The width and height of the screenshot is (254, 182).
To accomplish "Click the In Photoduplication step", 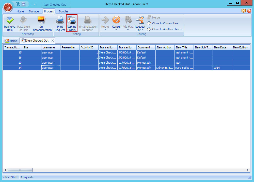I will (x=41, y=23).
